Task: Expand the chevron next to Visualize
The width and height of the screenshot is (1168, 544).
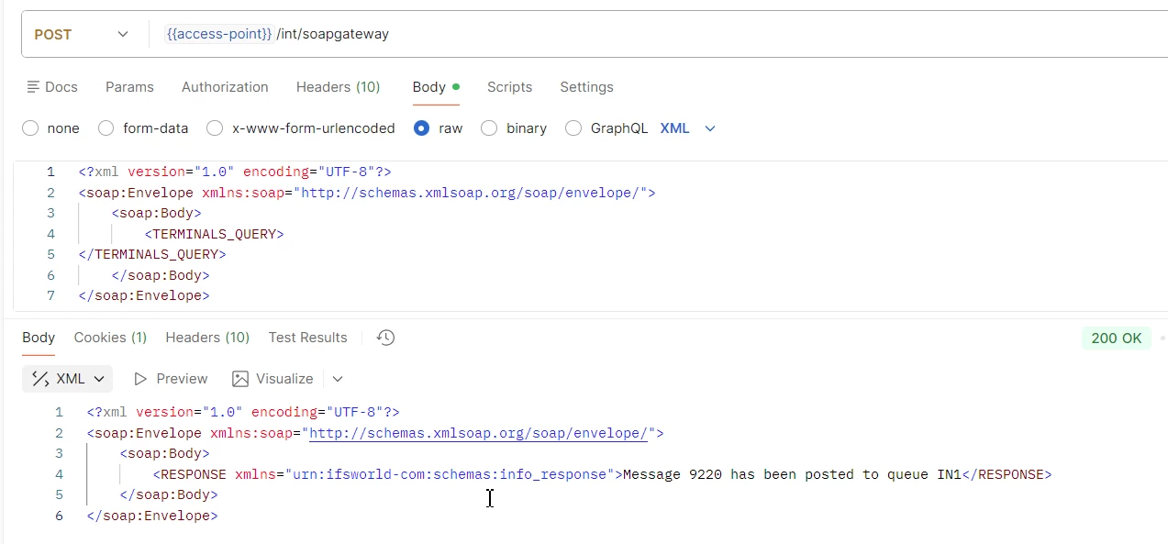Action: 337,379
